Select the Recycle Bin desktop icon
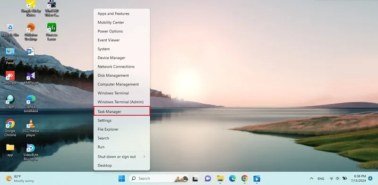This screenshot has width=378, height=185. pyautogui.click(x=10, y=30)
